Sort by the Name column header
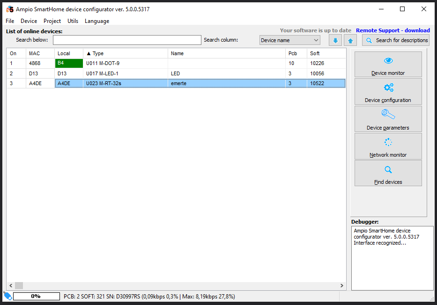437x305 pixels. (x=227, y=53)
